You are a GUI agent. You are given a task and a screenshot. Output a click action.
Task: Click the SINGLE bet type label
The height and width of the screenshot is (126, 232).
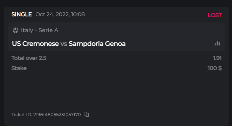pyautogui.click(x=22, y=14)
